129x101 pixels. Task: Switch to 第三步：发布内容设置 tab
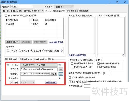pos(55,11)
